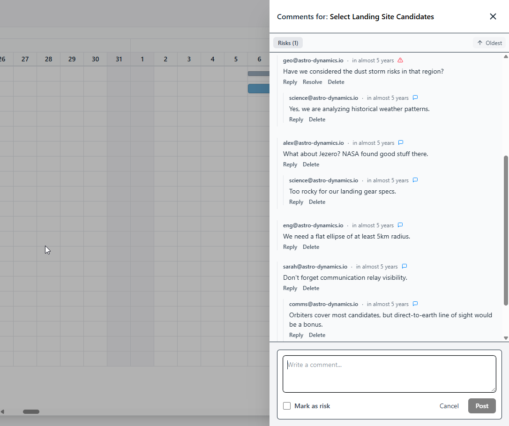Close the comments panel
The width and height of the screenshot is (509, 426).
click(x=493, y=16)
